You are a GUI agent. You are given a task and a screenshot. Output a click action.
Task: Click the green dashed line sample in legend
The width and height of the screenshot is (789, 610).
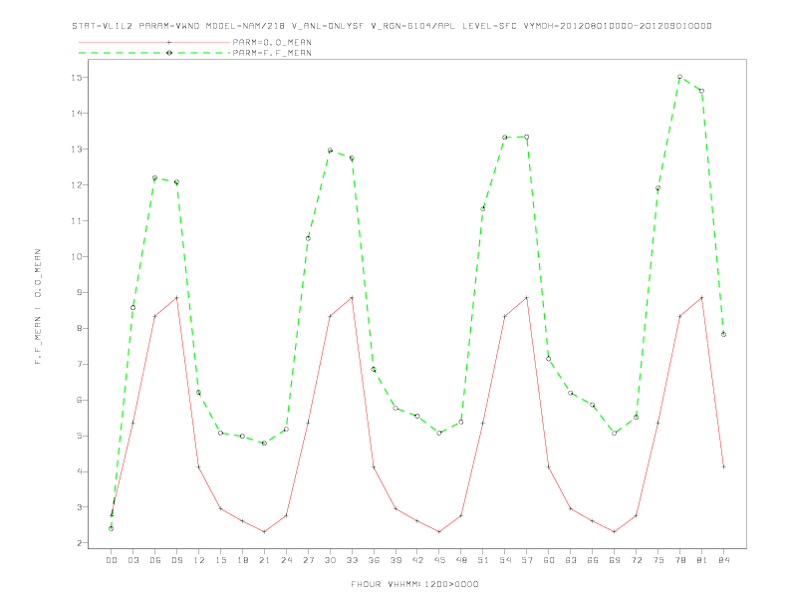pos(154,53)
